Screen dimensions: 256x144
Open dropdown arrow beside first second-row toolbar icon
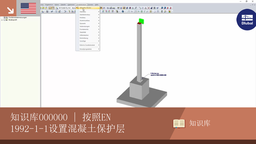click(44, 11)
